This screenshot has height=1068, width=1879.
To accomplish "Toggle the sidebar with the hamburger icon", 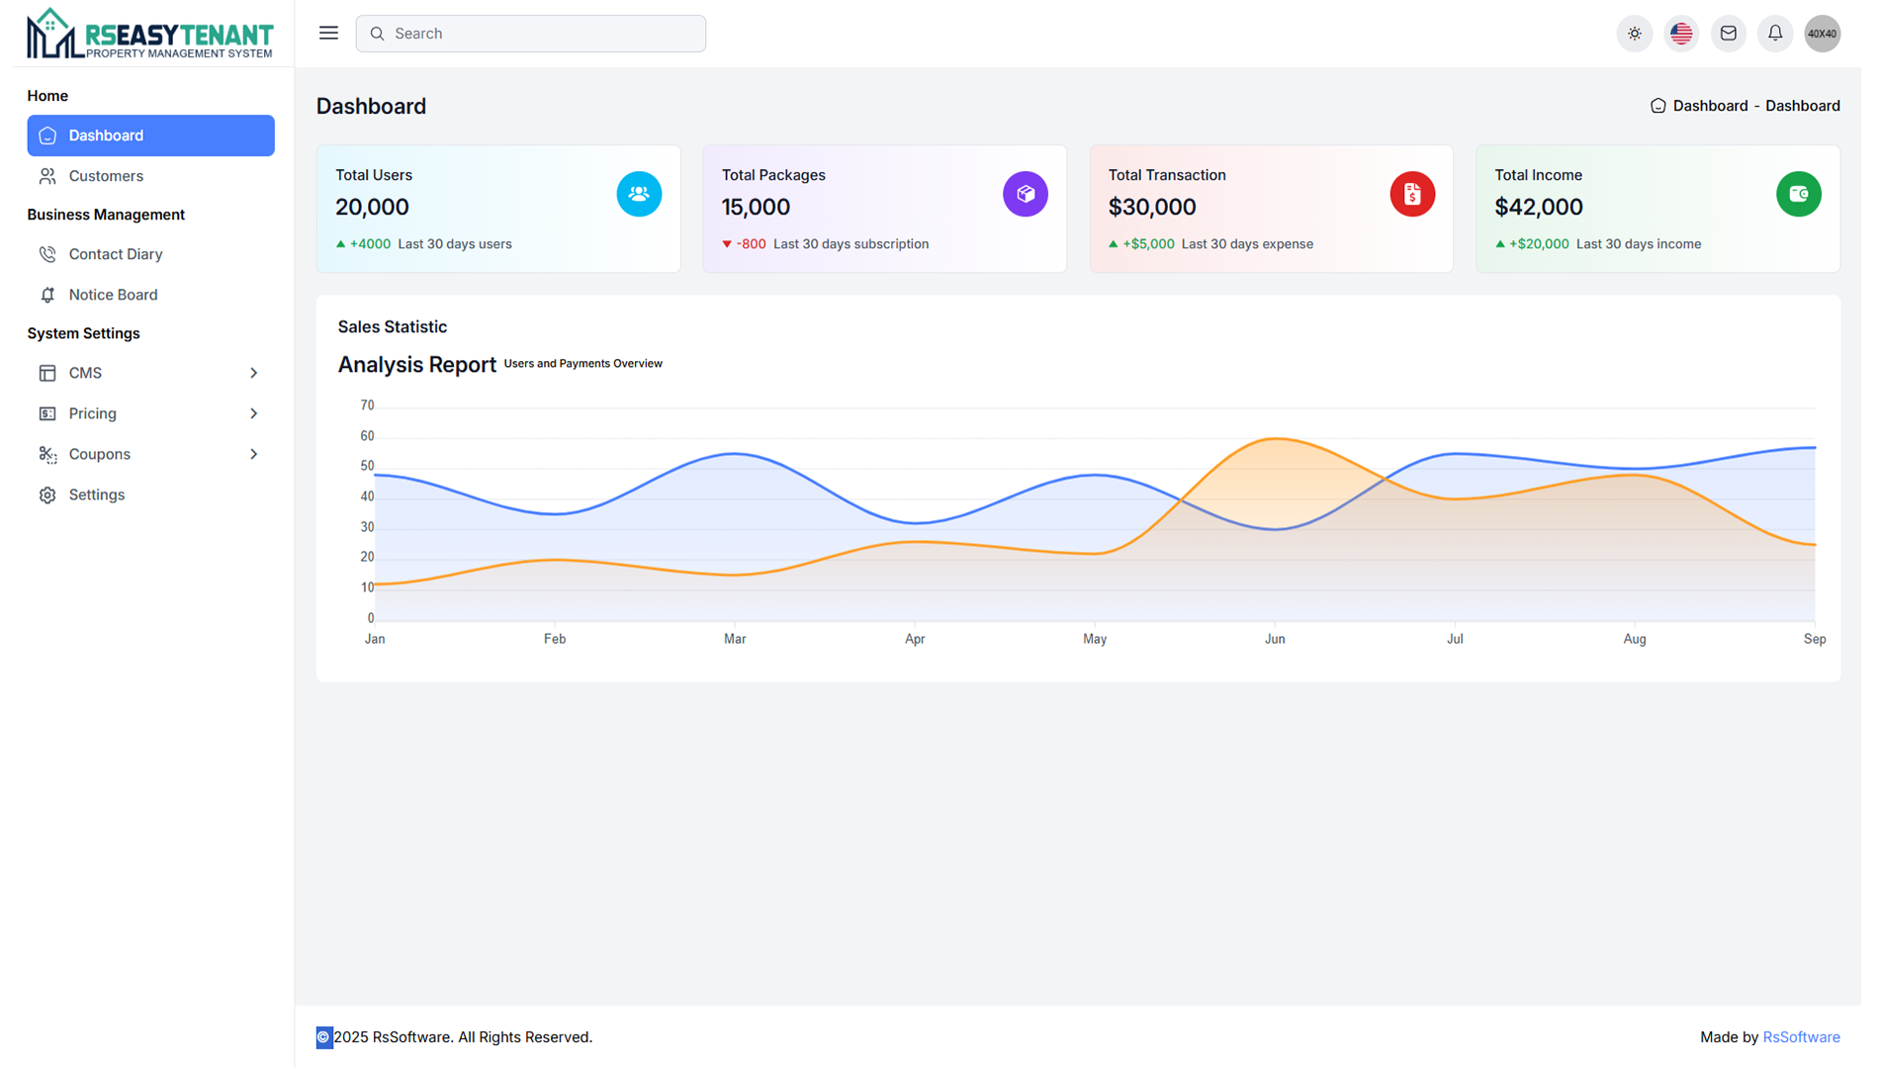I will point(328,34).
